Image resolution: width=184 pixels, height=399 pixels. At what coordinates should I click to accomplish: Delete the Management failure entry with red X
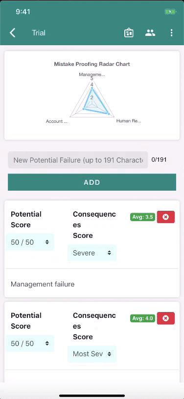click(166, 217)
